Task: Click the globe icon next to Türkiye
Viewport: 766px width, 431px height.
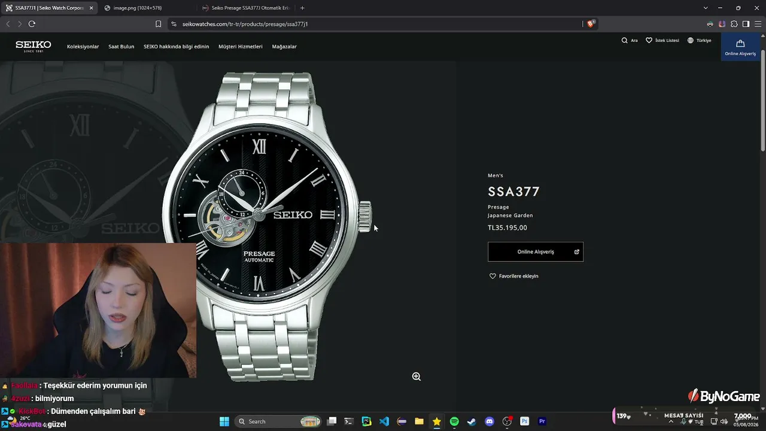Action: (691, 41)
